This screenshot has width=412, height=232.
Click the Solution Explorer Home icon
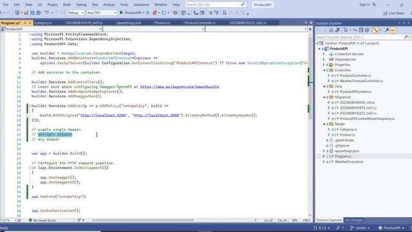pos(331,30)
